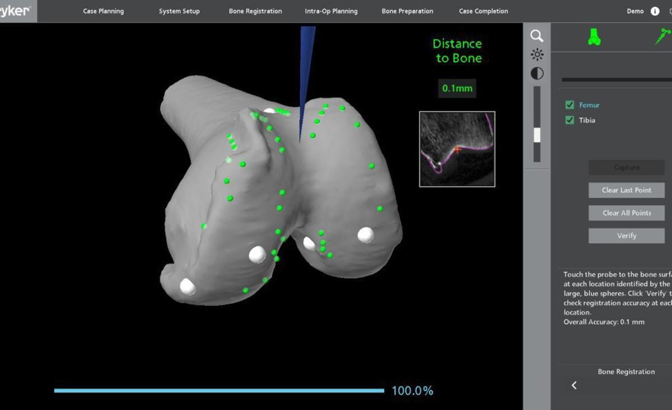
Task: Select the brightness sun icon
Action: tap(536, 54)
